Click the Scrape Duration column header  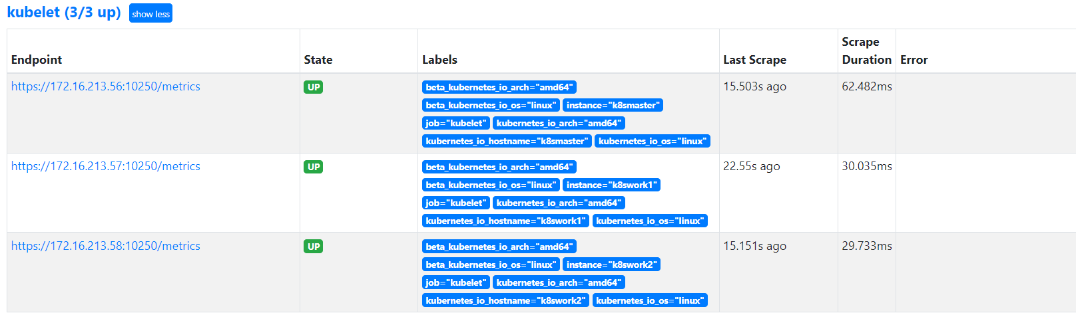[866, 51]
